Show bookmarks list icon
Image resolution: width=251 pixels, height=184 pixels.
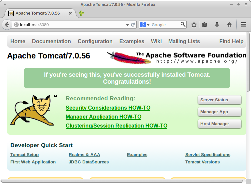pyautogui.click(x=204, y=25)
